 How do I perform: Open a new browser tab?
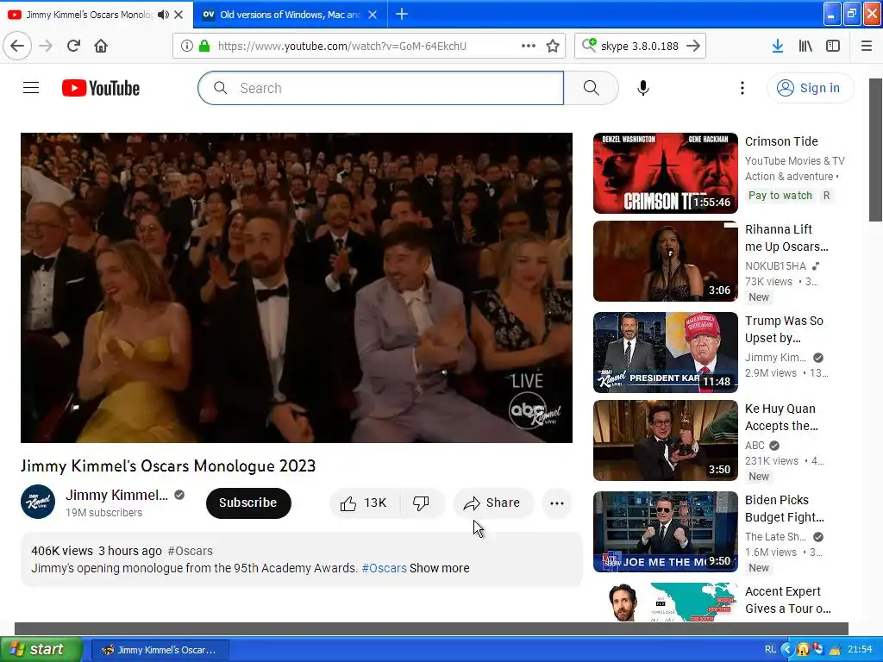(x=402, y=14)
